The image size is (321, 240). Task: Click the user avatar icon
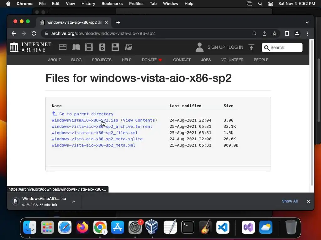click(x=199, y=47)
